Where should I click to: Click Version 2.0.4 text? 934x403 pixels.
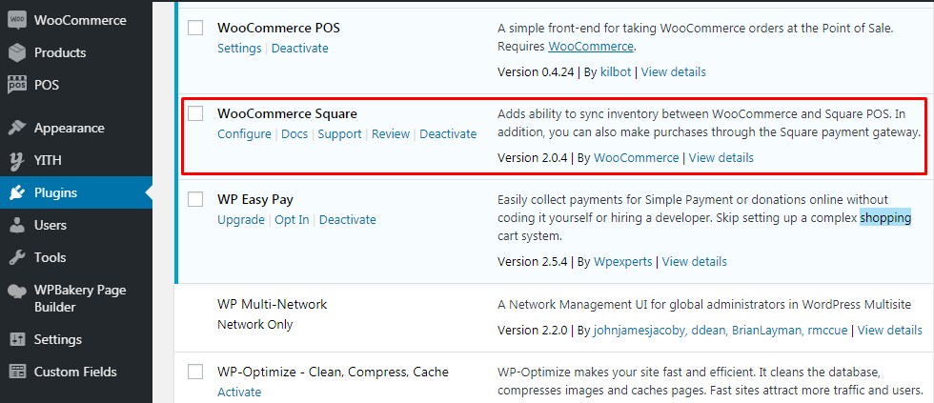pos(533,158)
